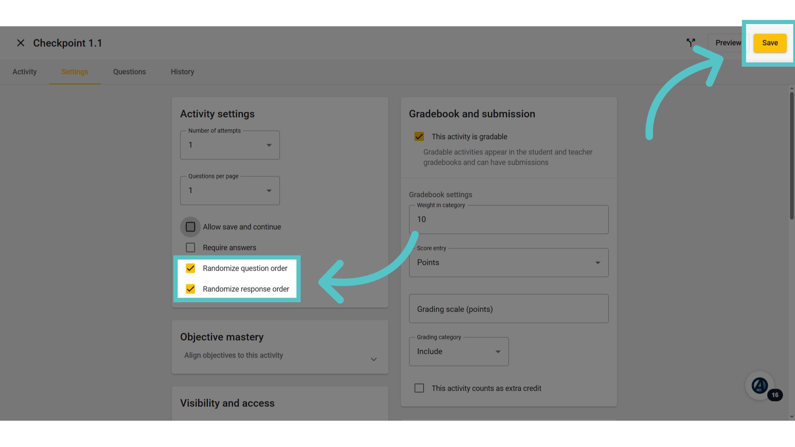Click the scrollbar up arrow
The height and width of the screenshot is (447, 795).
click(x=792, y=88)
